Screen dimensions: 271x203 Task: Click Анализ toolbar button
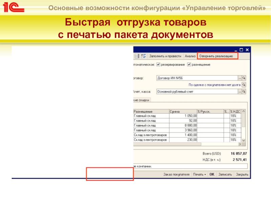coord(190,56)
